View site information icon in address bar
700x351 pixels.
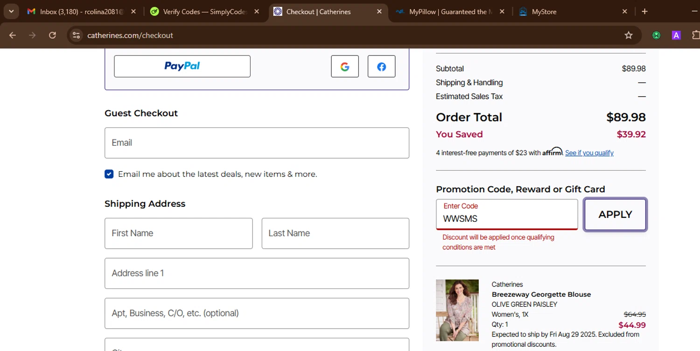77,35
